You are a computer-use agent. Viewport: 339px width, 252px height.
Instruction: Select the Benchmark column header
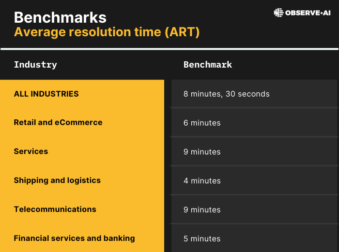coord(208,65)
